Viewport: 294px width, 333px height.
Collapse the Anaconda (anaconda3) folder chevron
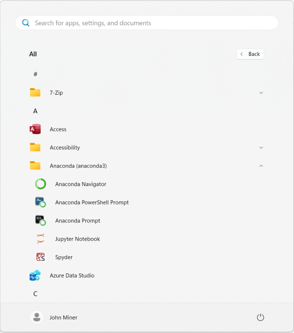click(x=261, y=166)
